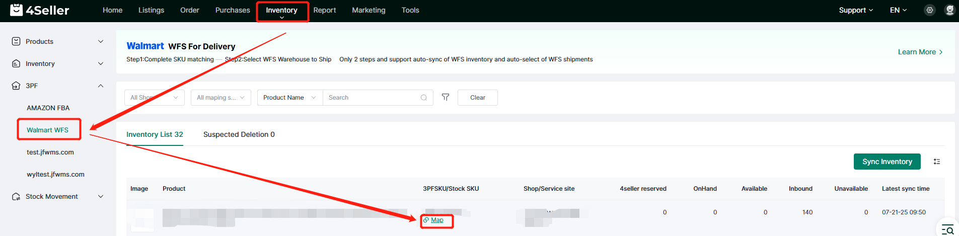Open the settings gear icon
This screenshot has width=959, height=236.
929,10
